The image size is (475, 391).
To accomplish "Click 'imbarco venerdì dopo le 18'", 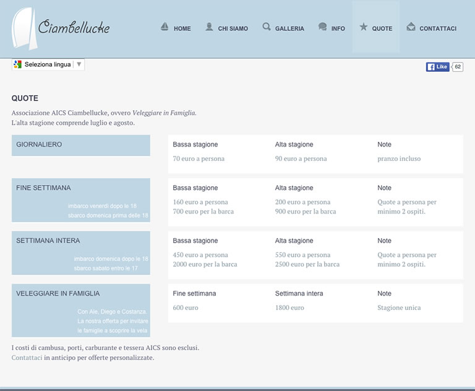I will pyautogui.click(x=103, y=206).
